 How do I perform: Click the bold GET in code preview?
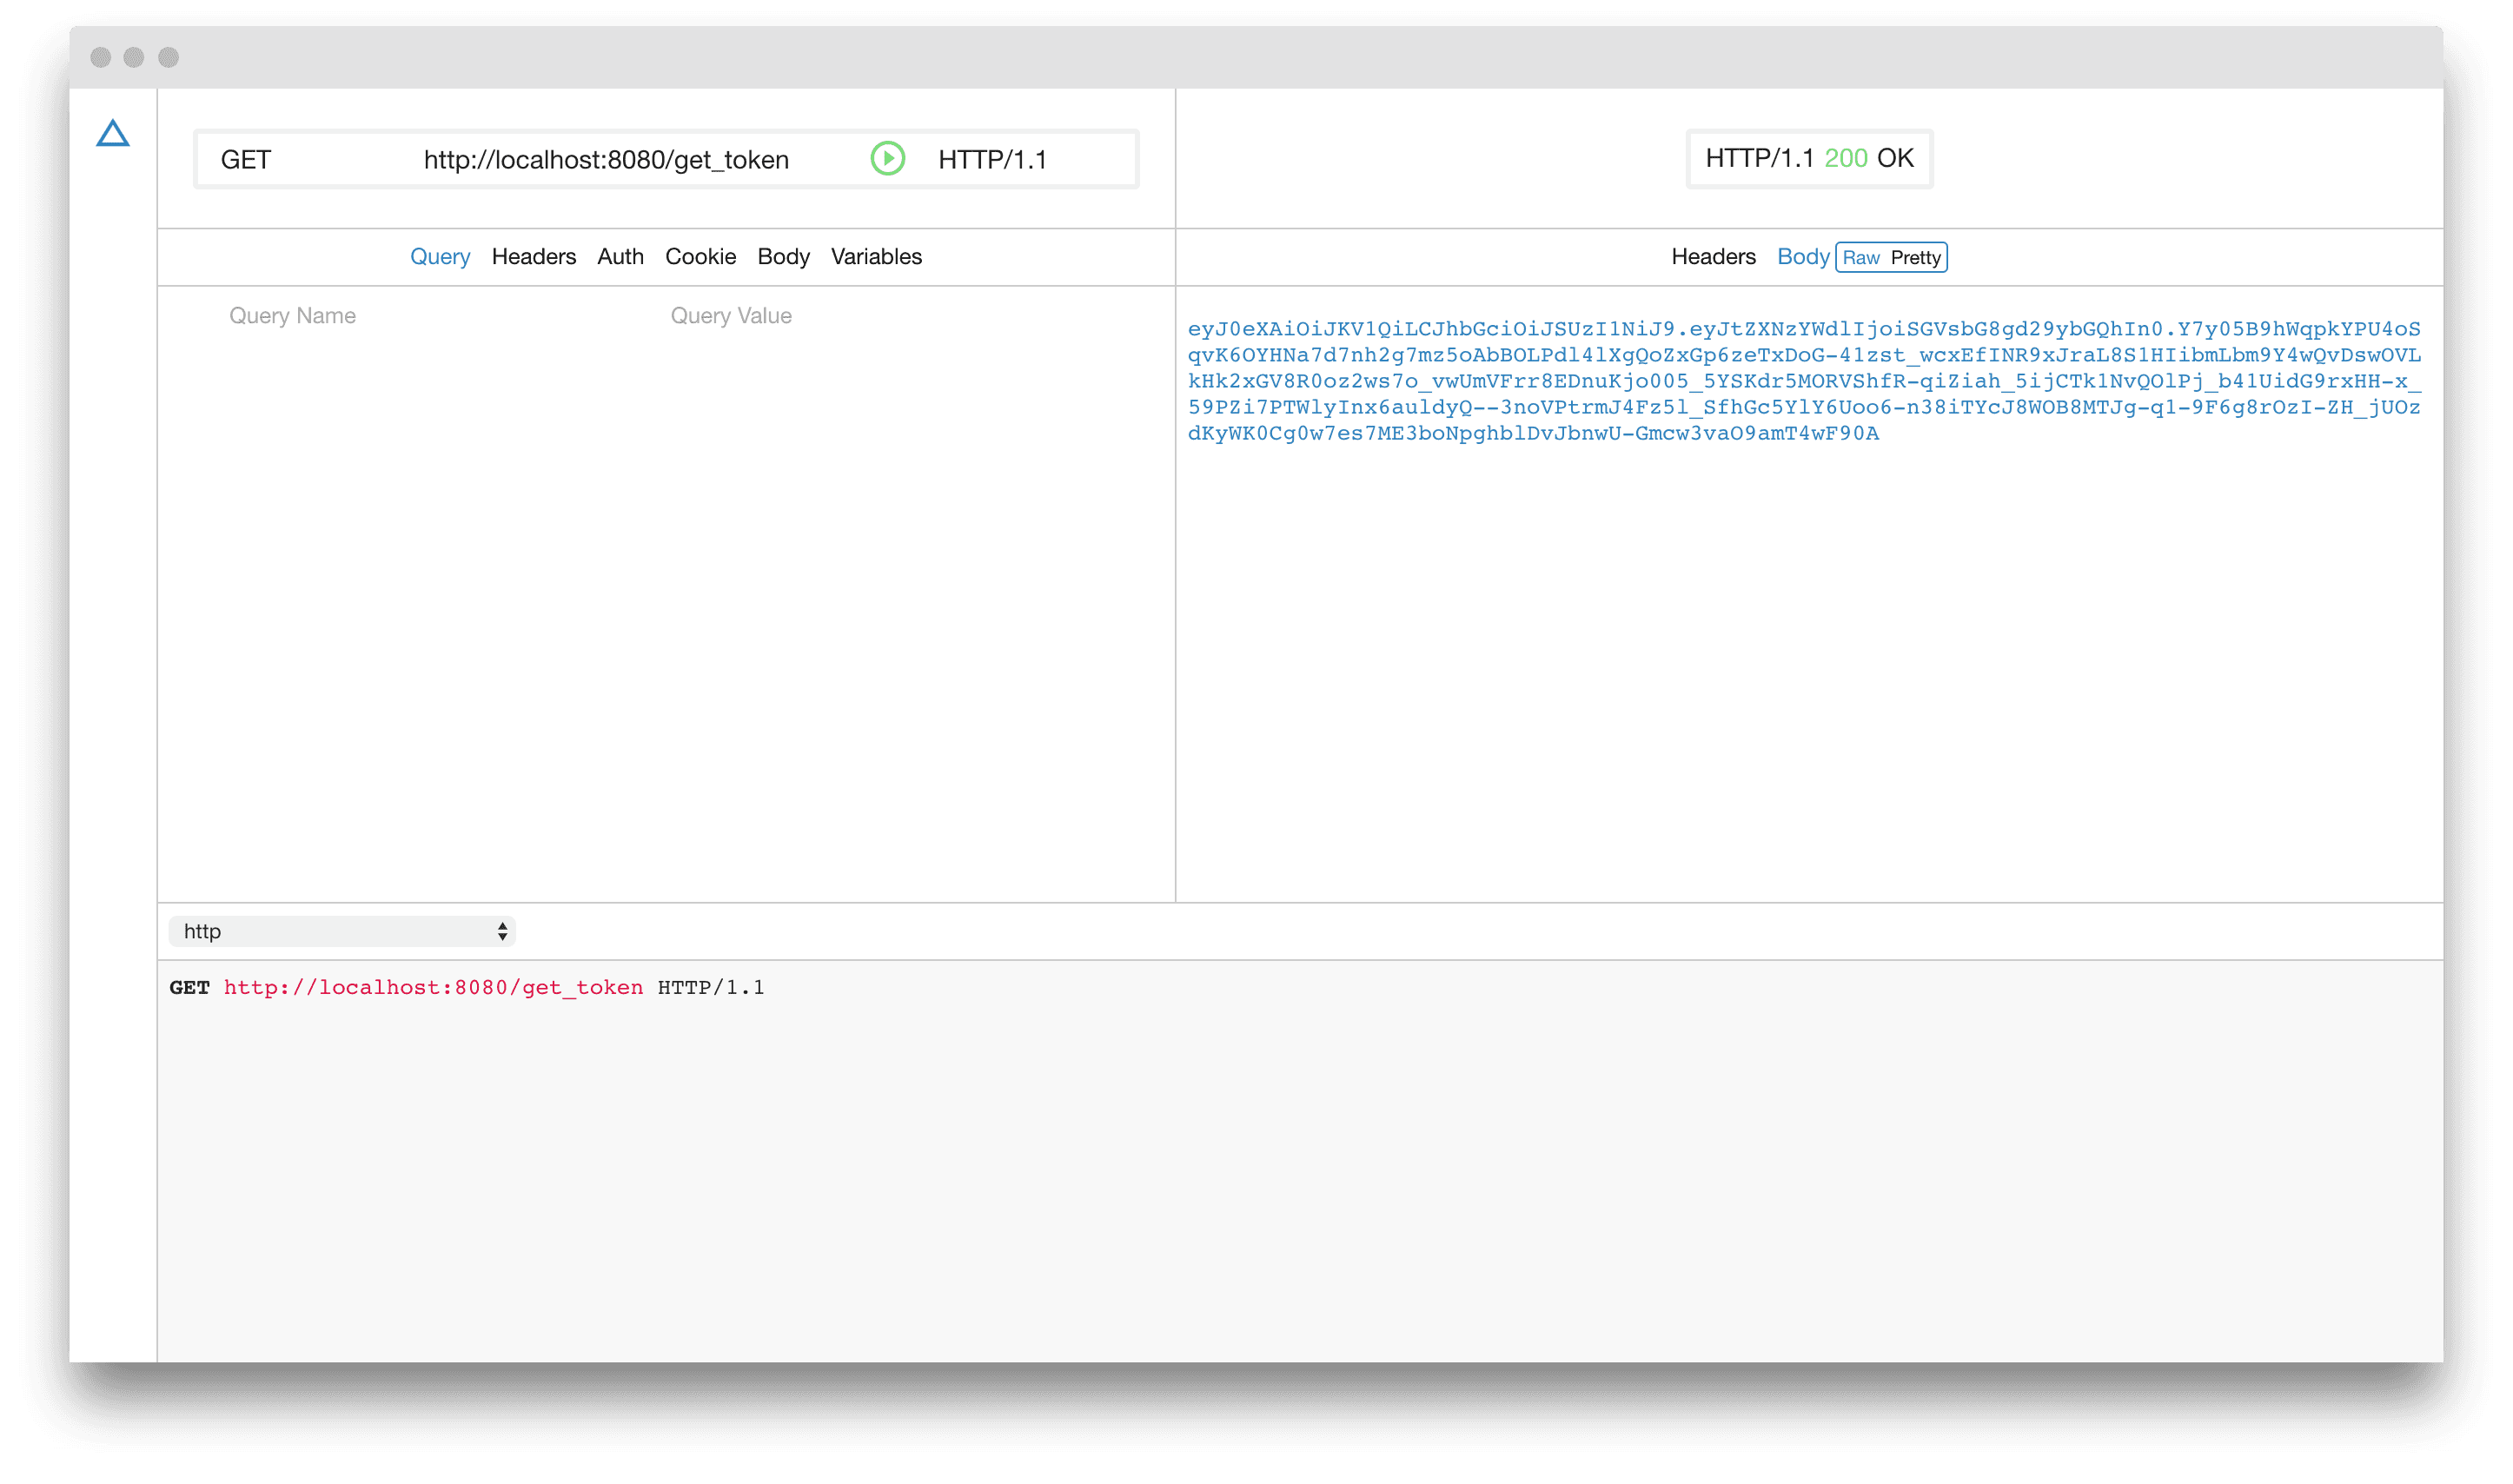click(x=189, y=988)
